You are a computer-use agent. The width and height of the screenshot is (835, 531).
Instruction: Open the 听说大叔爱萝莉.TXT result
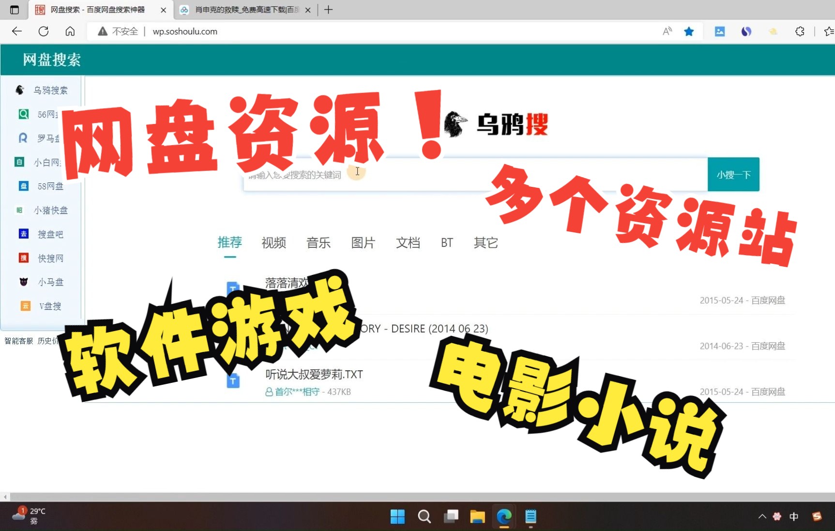click(x=314, y=374)
